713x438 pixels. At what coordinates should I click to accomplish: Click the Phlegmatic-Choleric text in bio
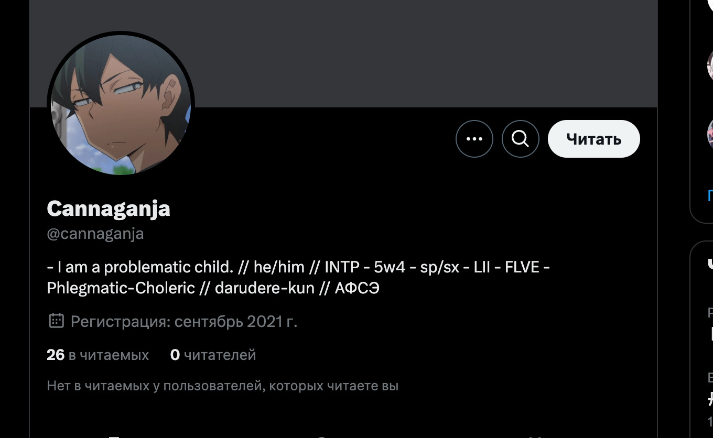coord(121,288)
